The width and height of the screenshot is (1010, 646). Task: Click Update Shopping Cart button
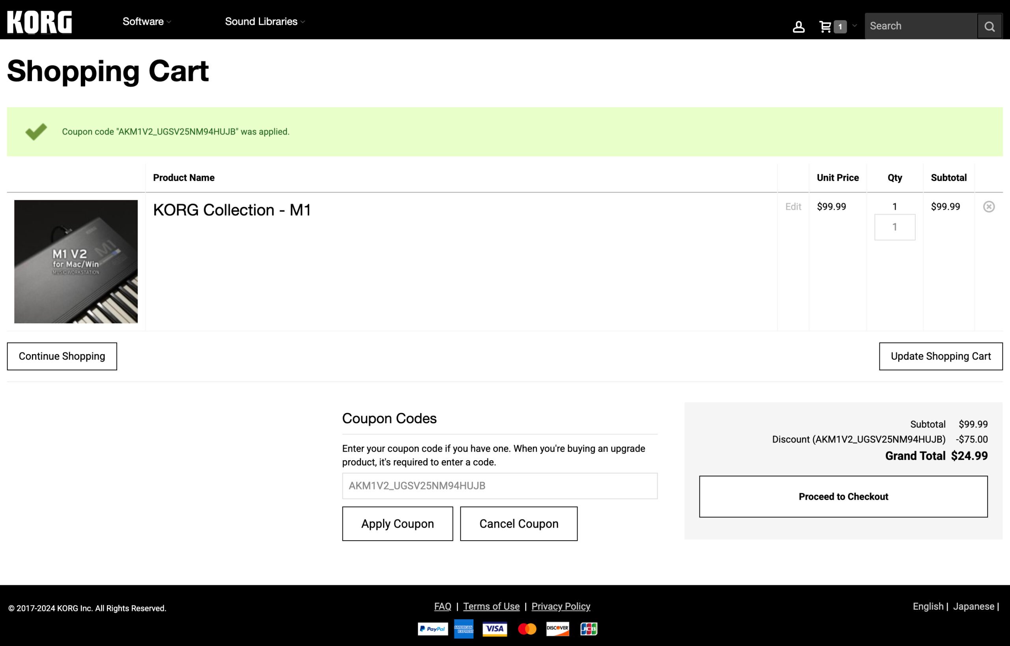[941, 357]
